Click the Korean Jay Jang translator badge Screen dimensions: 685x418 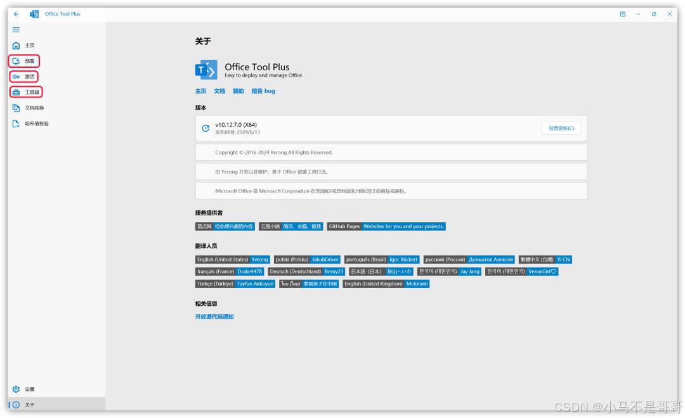[449, 272]
